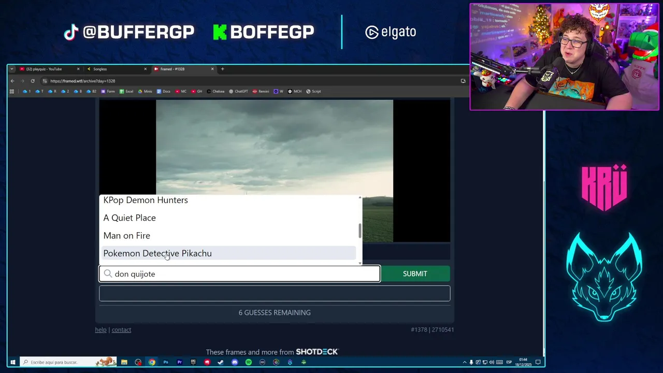Click the taskbar clock showing 01:44
The height and width of the screenshot is (373, 663).
click(523, 362)
